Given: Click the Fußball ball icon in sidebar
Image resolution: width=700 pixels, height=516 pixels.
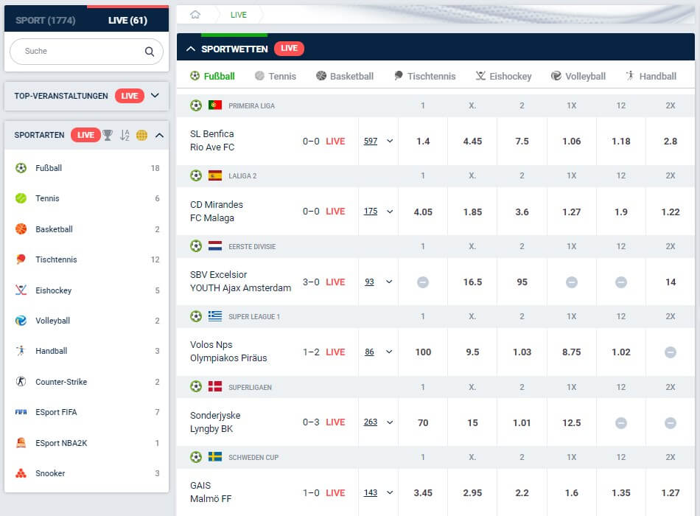Looking at the screenshot, I should coord(21,168).
